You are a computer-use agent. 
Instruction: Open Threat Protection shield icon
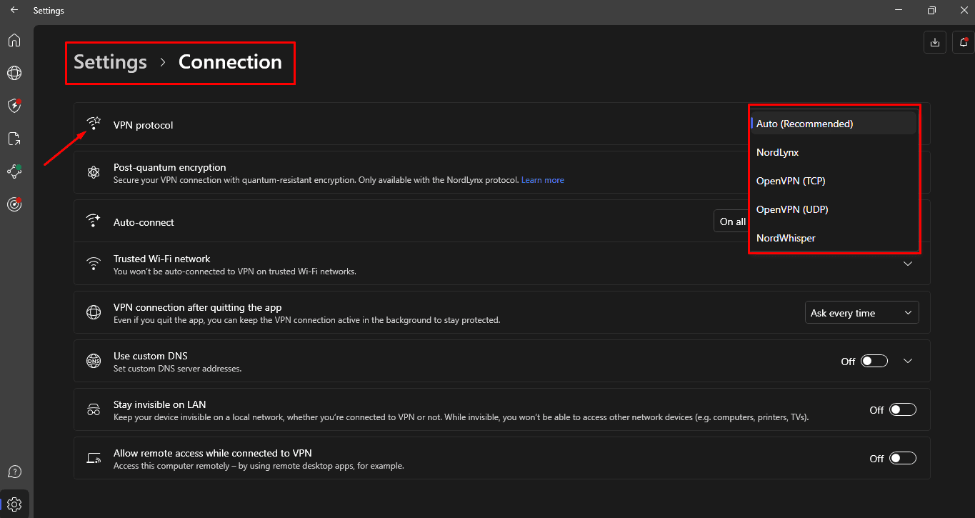(x=14, y=106)
